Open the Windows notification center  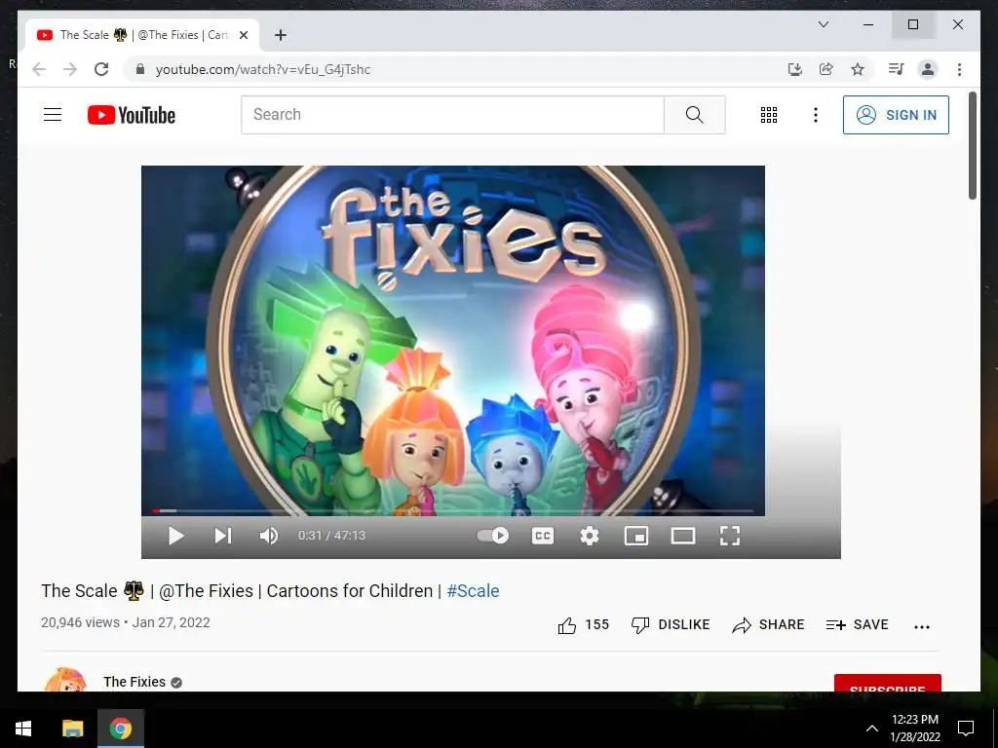[x=966, y=729]
